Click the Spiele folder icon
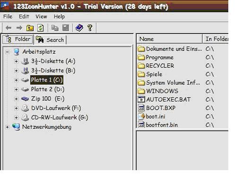This screenshot has height=181, width=242. pos(141,74)
